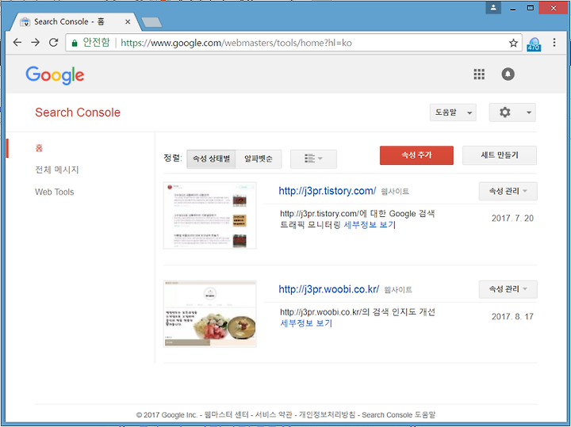Click 세부정보 보기 for tistory message
This screenshot has height=427, width=571.
(370, 225)
